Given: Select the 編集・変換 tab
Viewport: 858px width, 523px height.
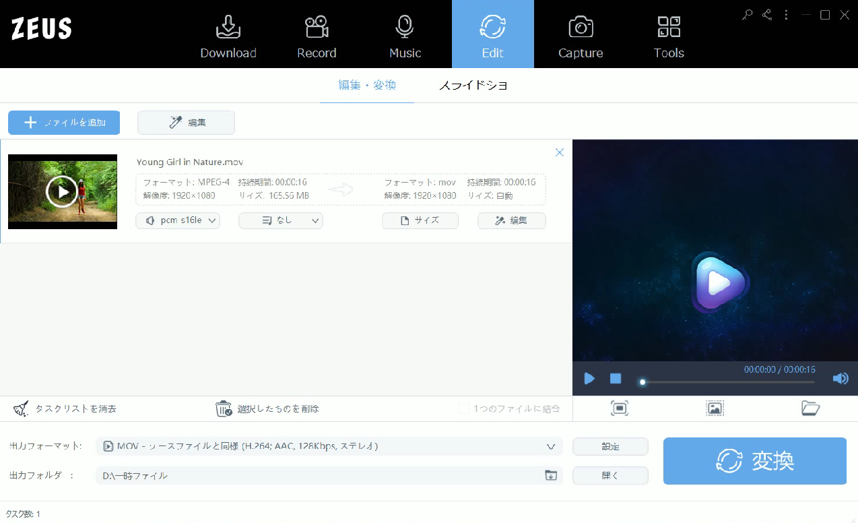Looking at the screenshot, I should (367, 86).
